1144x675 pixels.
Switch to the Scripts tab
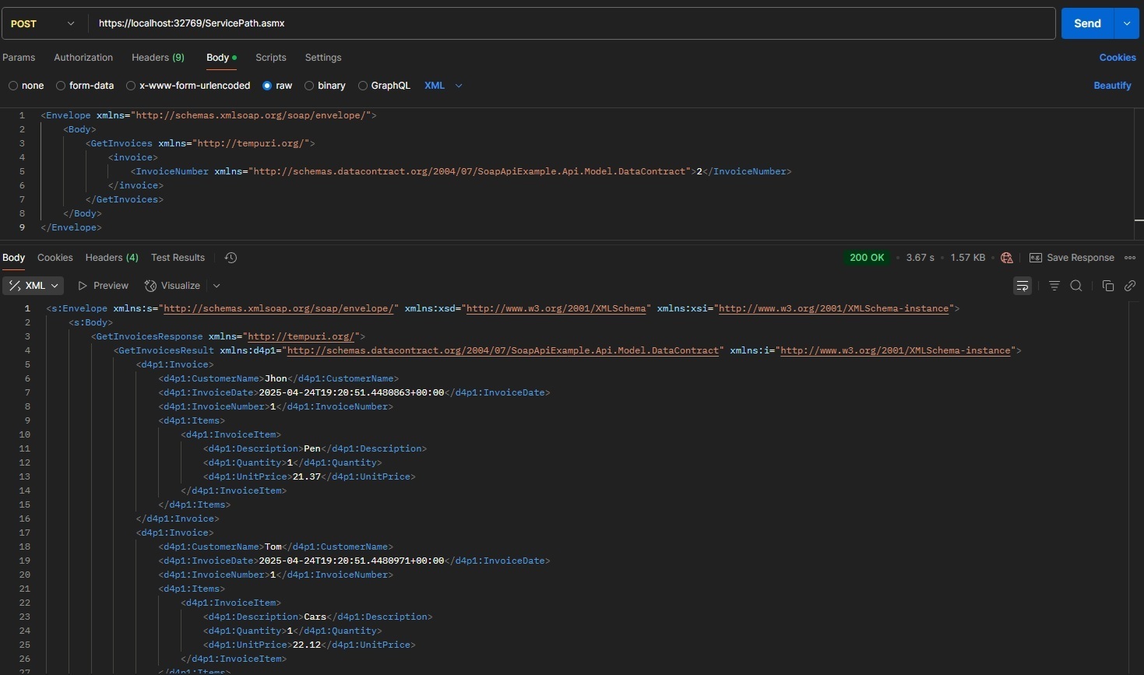[x=271, y=58]
